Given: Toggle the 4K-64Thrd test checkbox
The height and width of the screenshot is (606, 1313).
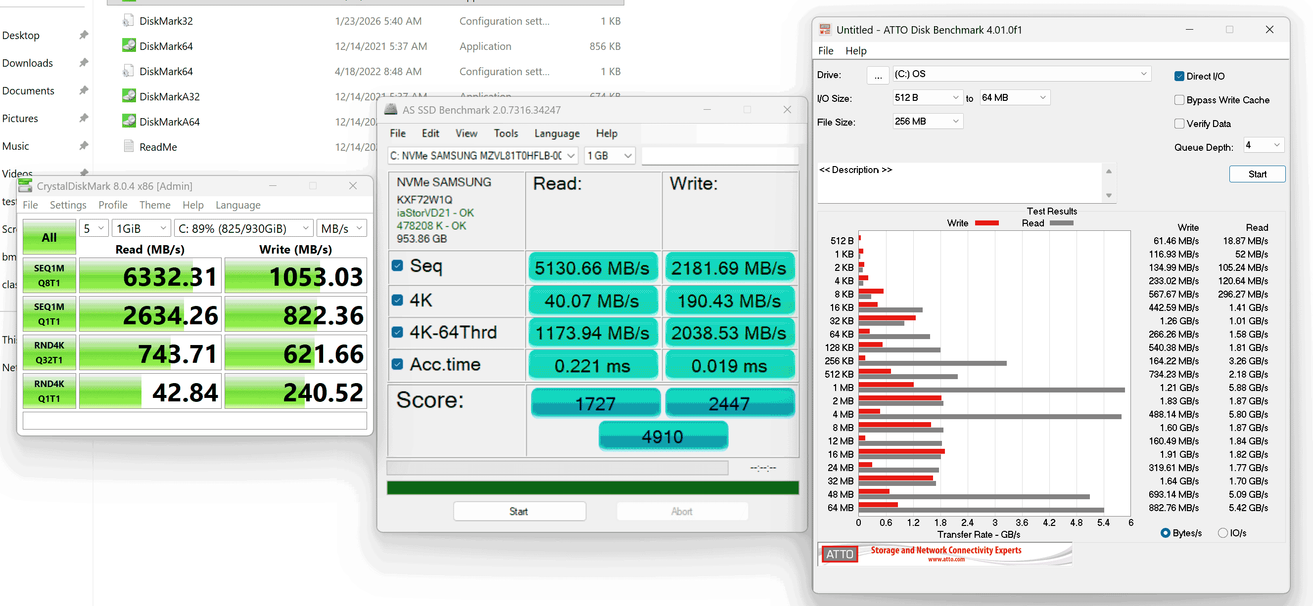Looking at the screenshot, I should (x=398, y=332).
